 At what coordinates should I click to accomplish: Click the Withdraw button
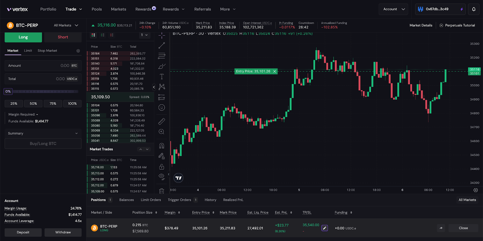pos(63,233)
